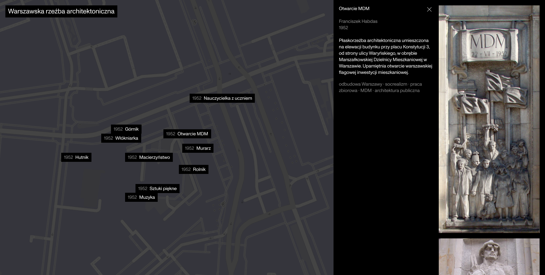
Task: Open the Murarz map marker
Action: tap(198, 148)
